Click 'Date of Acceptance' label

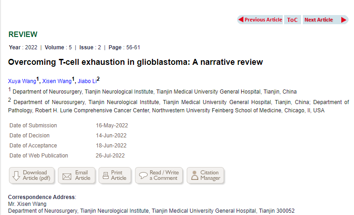pyautogui.click(x=33, y=146)
